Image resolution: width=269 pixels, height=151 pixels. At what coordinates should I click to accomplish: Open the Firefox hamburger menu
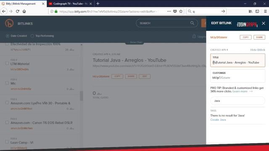coord(265,11)
